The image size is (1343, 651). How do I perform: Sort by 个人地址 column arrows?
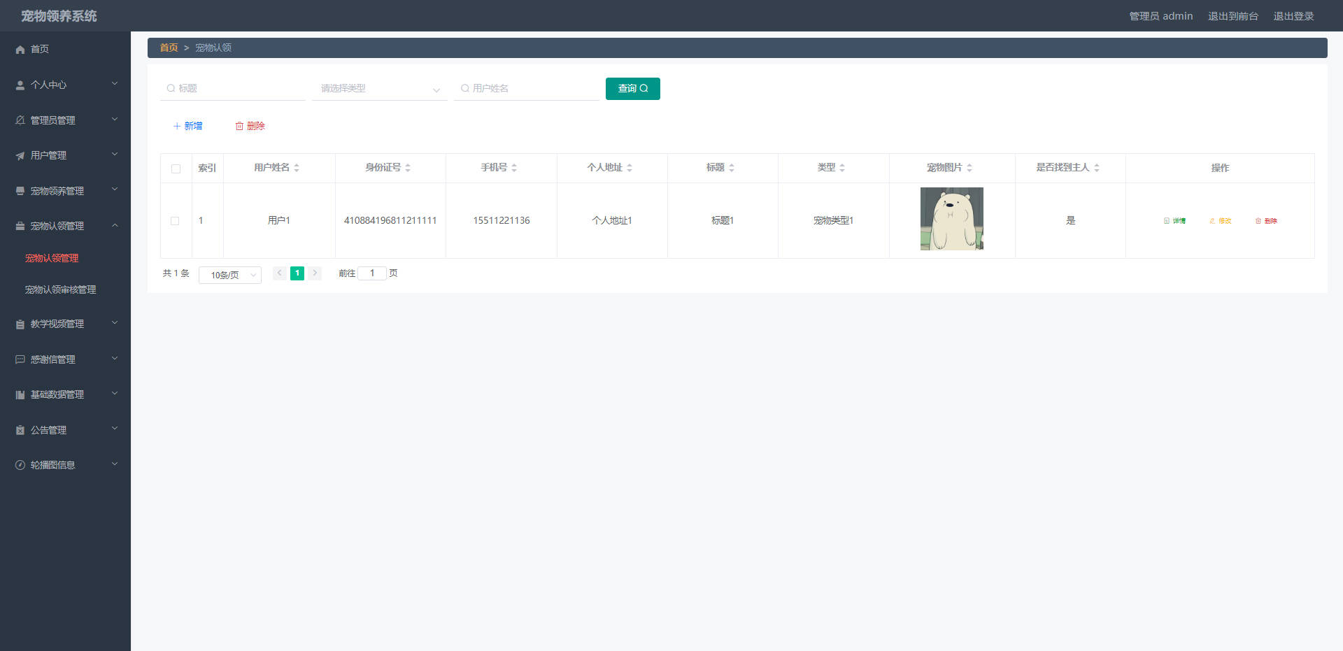click(x=630, y=168)
